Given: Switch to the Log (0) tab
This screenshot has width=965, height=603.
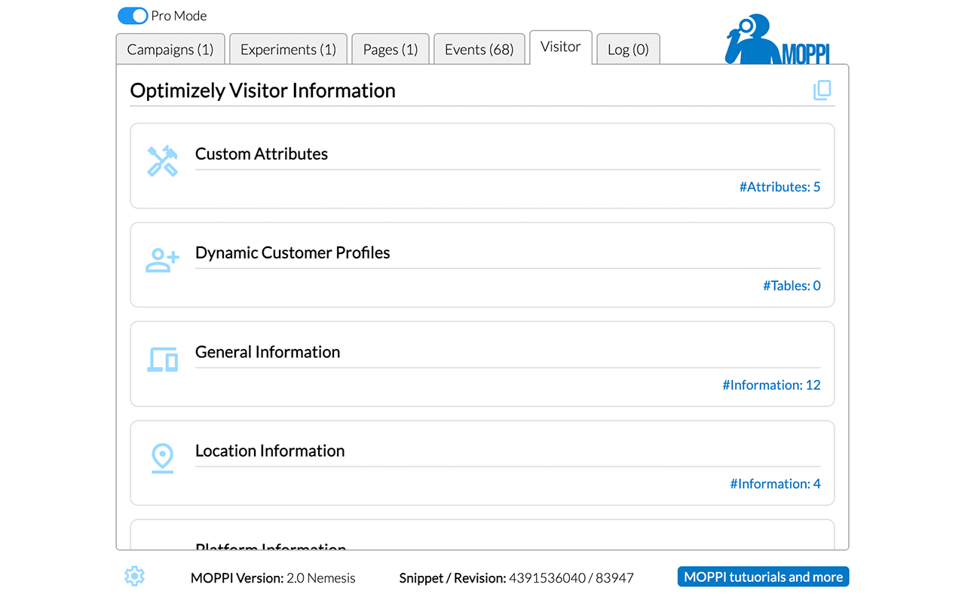Looking at the screenshot, I should 628,50.
